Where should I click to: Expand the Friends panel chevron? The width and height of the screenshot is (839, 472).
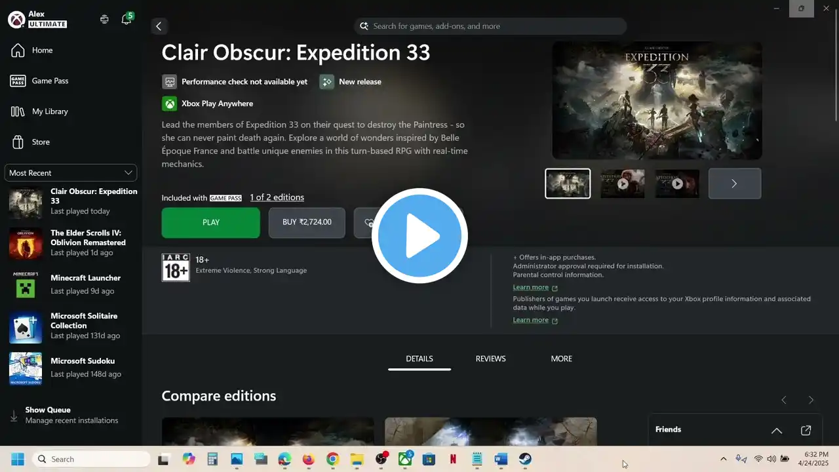click(x=777, y=431)
